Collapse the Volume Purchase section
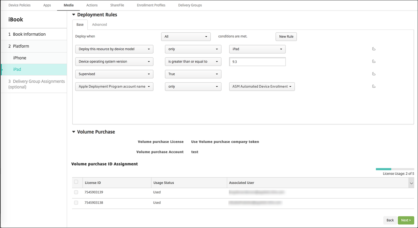Viewport: 418px width, 228px height. tap(74, 132)
